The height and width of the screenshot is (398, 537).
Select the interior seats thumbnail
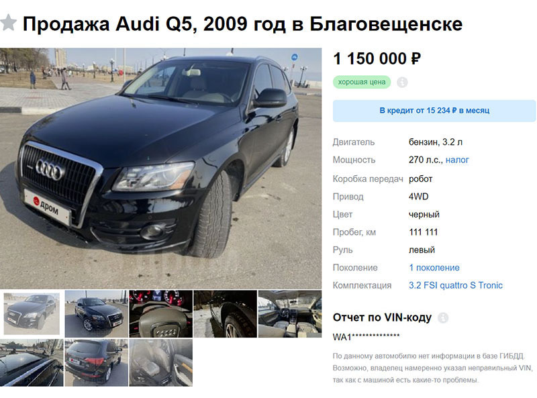pos(290,313)
